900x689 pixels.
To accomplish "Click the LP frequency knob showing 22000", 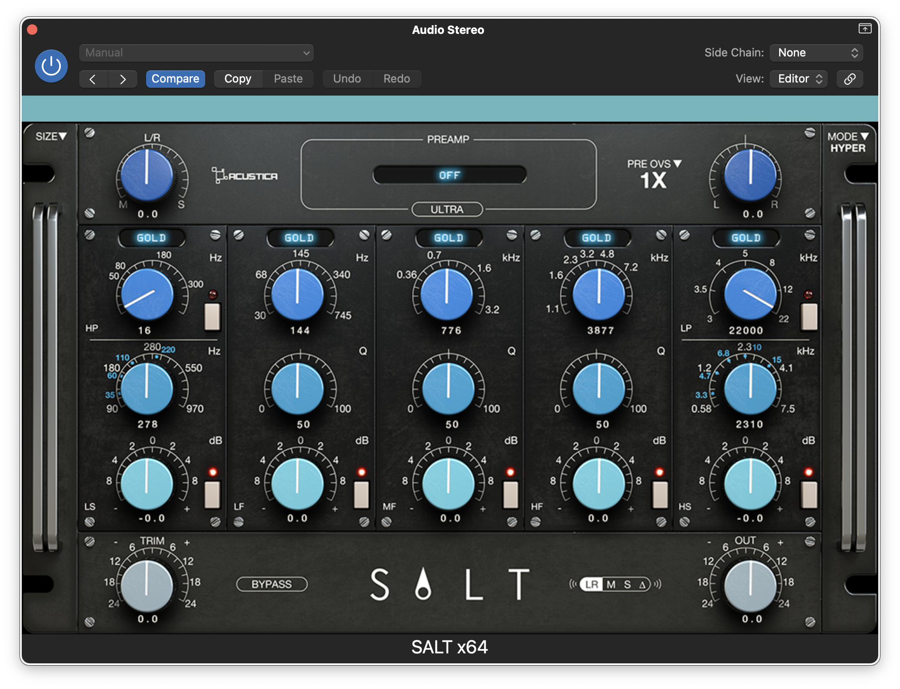I will pyautogui.click(x=750, y=295).
